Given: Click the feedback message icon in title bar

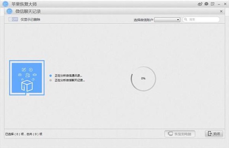Looking at the screenshot, I should tap(212, 4).
